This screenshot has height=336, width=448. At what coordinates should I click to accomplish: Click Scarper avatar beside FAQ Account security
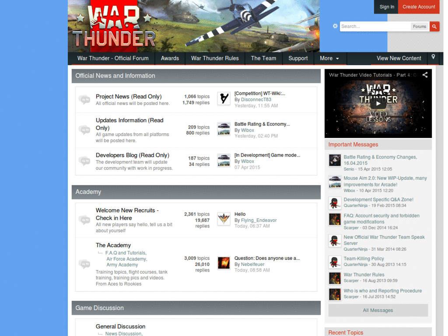(x=335, y=219)
